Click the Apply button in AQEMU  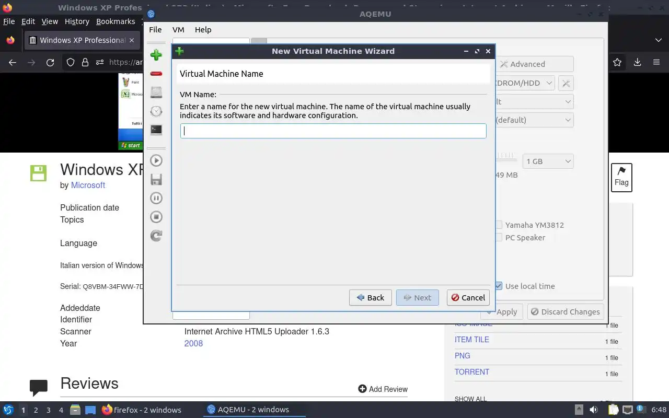pyautogui.click(x=501, y=312)
